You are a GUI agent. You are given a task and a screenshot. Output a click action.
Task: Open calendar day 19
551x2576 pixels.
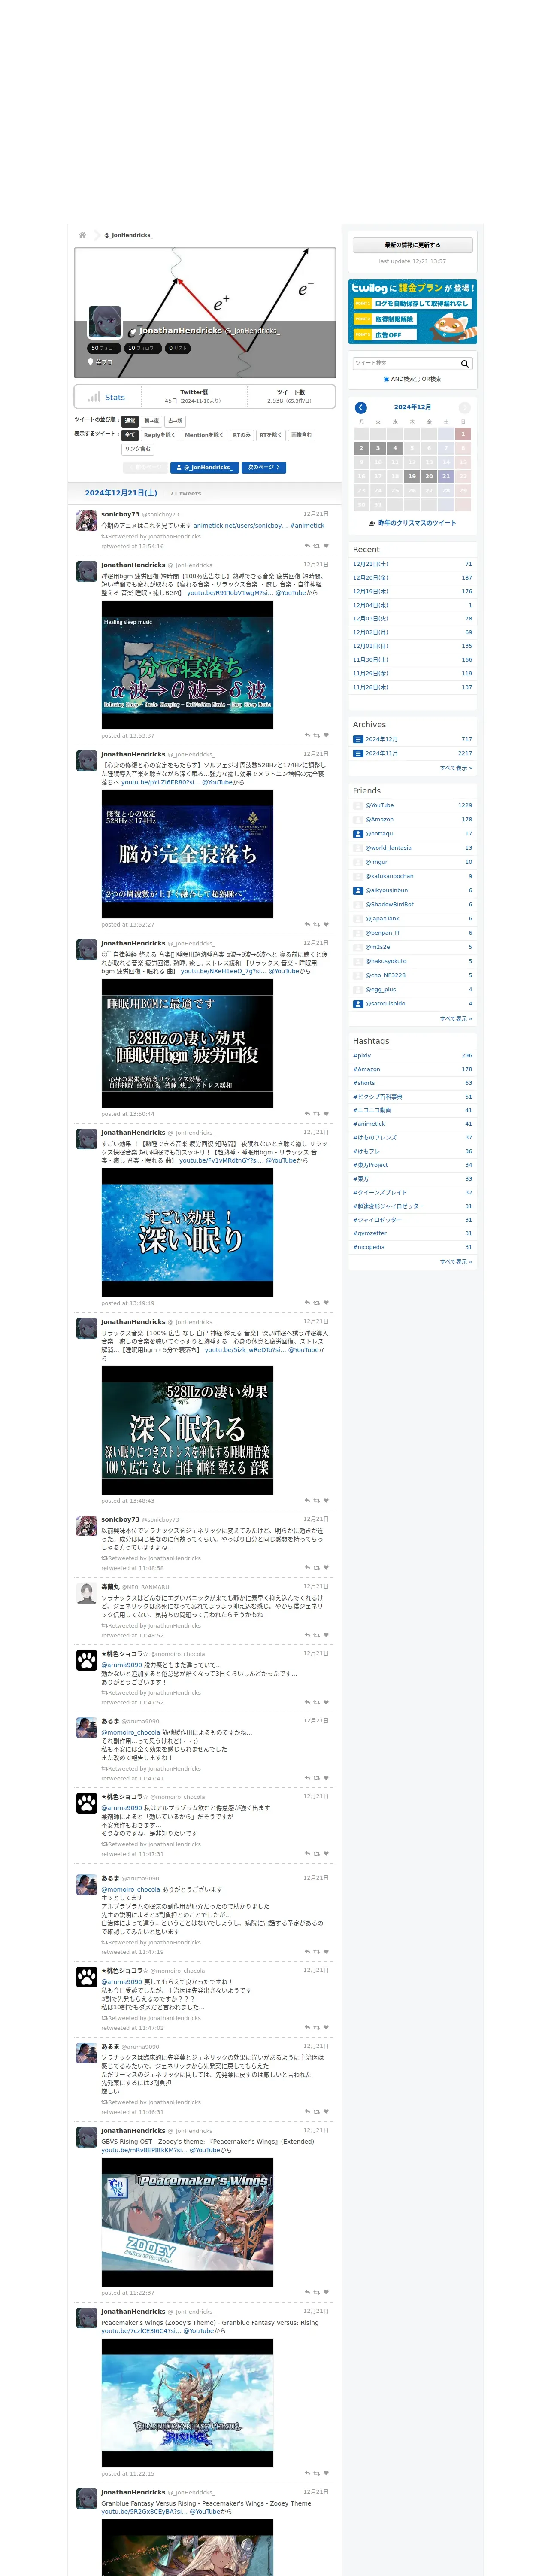[412, 476]
